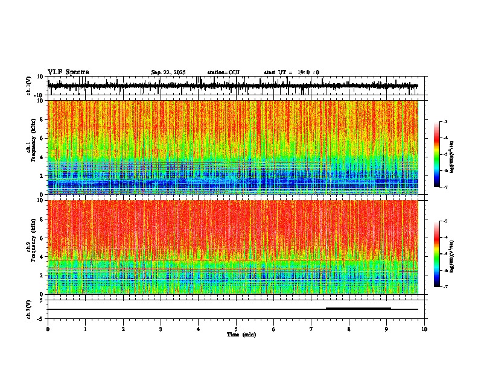Image resolution: width=478 pixels, height=369 pixels.
Task: Click the ch.2 'Frequency (kHz)' axis label
Action: [x=33, y=240]
